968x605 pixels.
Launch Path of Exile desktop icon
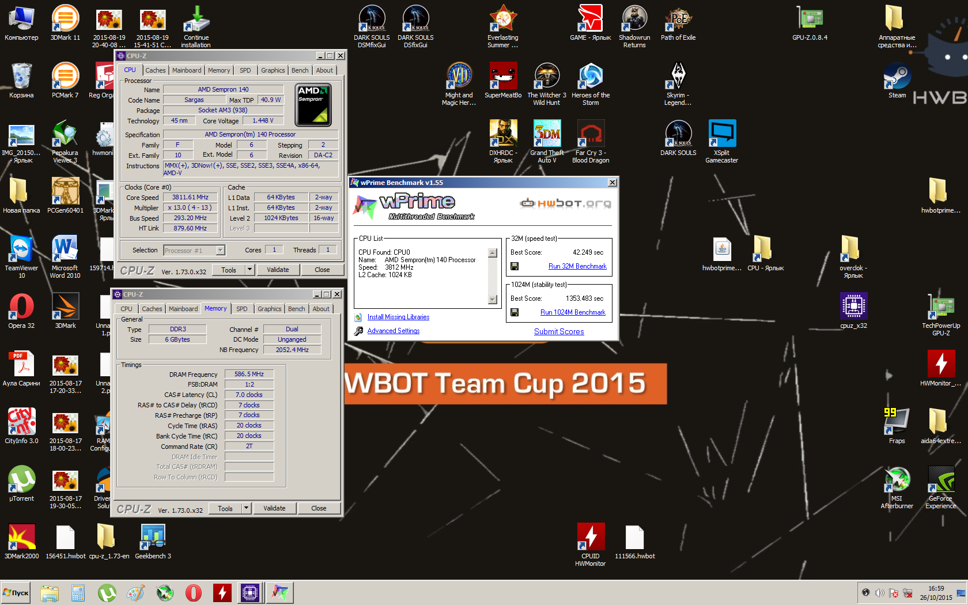tap(678, 23)
